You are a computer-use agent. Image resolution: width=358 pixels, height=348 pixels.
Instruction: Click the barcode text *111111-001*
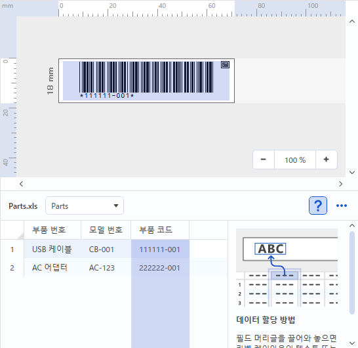107,96
